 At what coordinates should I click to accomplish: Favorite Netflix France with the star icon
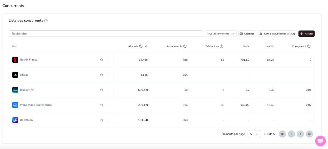(x=102, y=60)
